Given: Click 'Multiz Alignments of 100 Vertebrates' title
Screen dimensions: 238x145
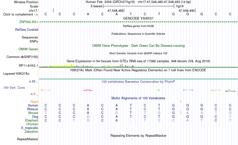Looking at the screenshot, I should point(138,98).
